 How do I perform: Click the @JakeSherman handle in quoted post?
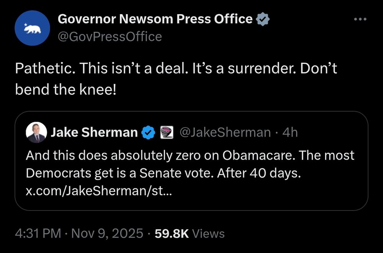pyautogui.click(x=225, y=132)
